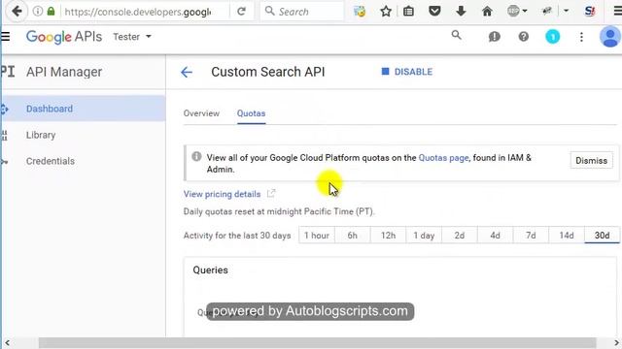The image size is (622, 349).
Task: Click the external link icon beside pricing details
Action: (x=271, y=194)
